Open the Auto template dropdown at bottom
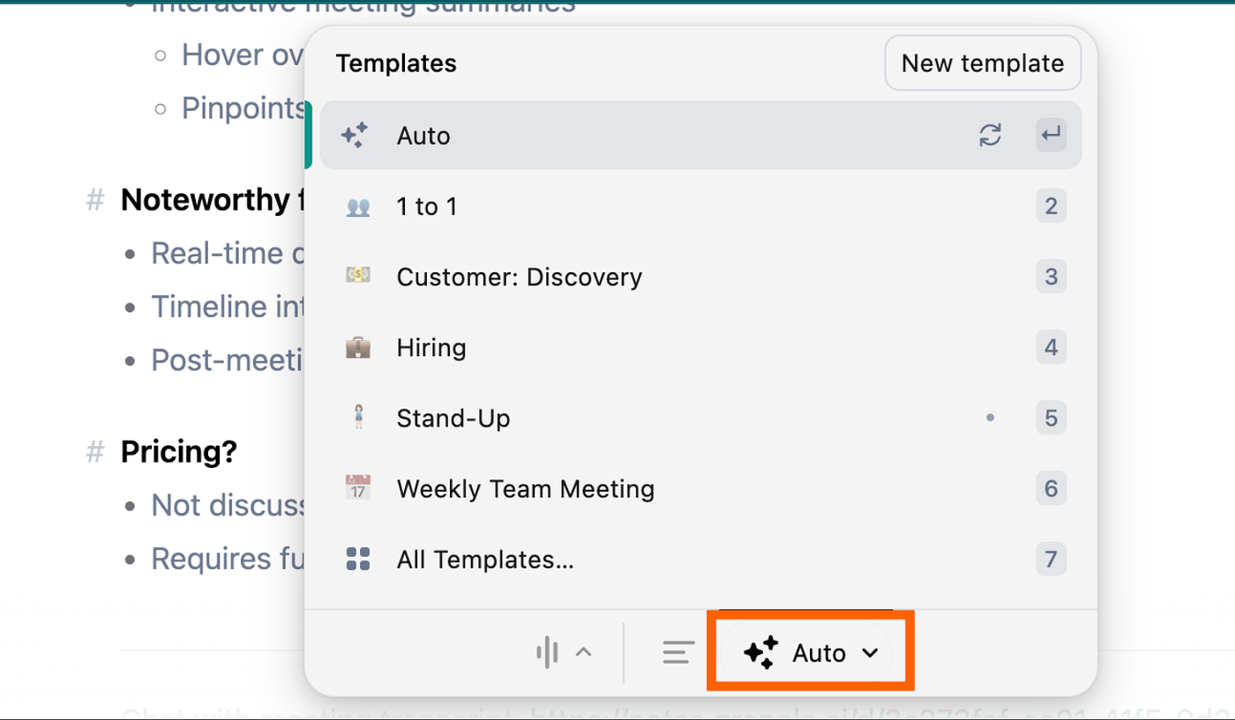1235x720 pixels. pos(811,653)
